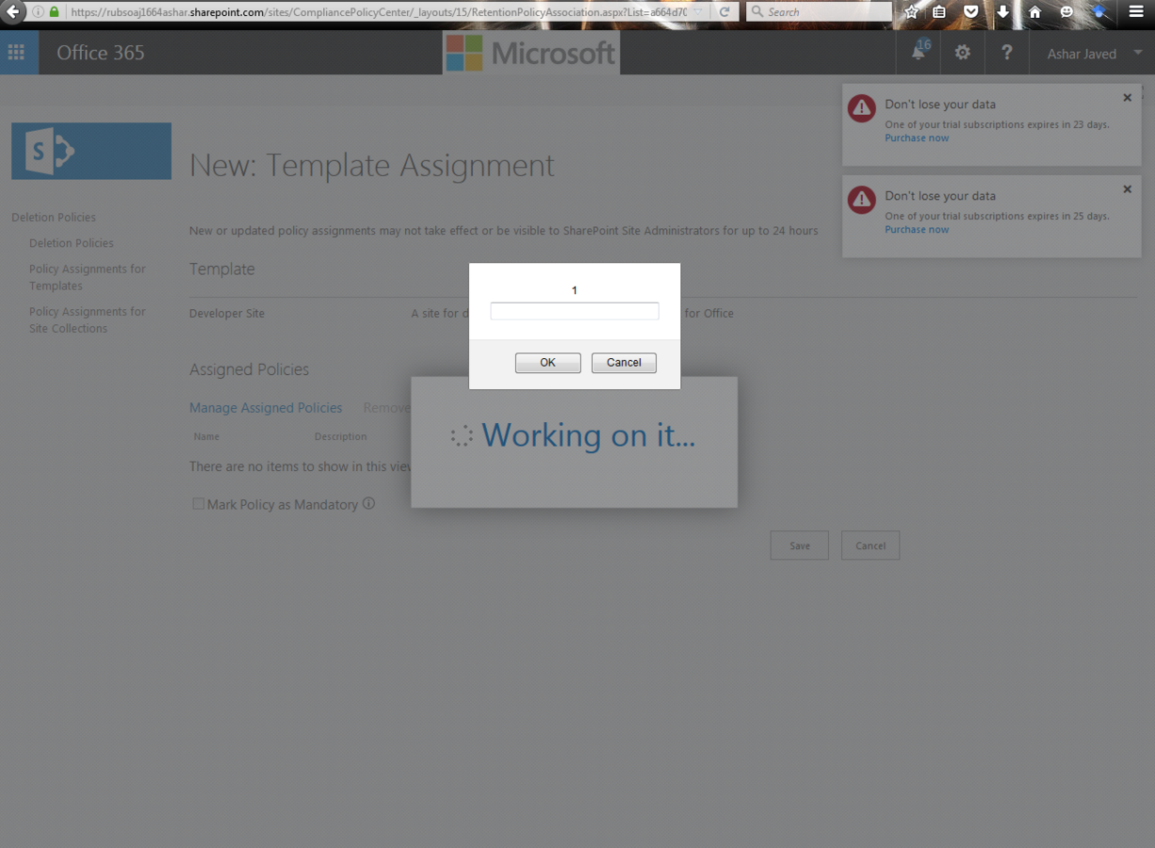Click the prompt dialog text field

click(575, 311)
